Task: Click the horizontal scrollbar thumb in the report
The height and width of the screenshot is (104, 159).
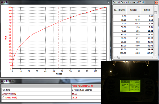Action: point(119,57)
